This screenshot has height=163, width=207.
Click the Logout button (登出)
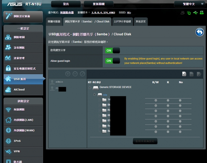click(x=66, y=4)
